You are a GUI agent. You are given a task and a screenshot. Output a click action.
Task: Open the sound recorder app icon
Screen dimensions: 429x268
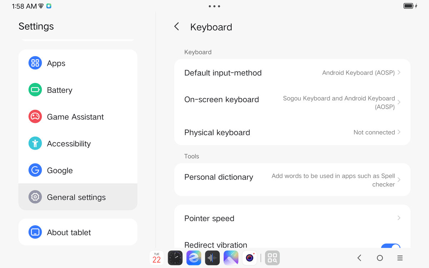point(212,258)
